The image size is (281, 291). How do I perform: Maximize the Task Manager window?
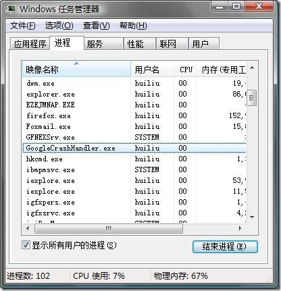(236, 6)
